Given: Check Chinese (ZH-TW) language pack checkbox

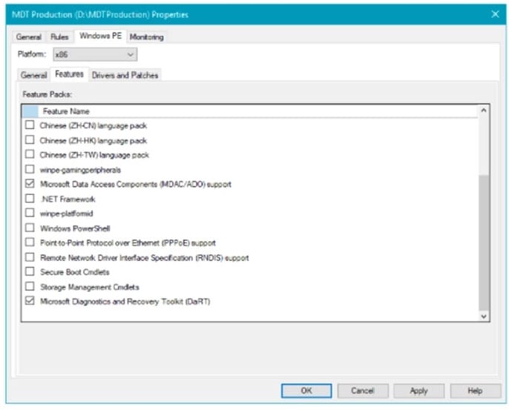Looking at the screenshot, I should (x=30, y=154).
